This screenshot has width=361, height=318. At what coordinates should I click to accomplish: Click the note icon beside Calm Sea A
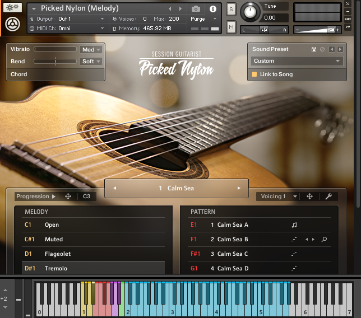(294, 225)
